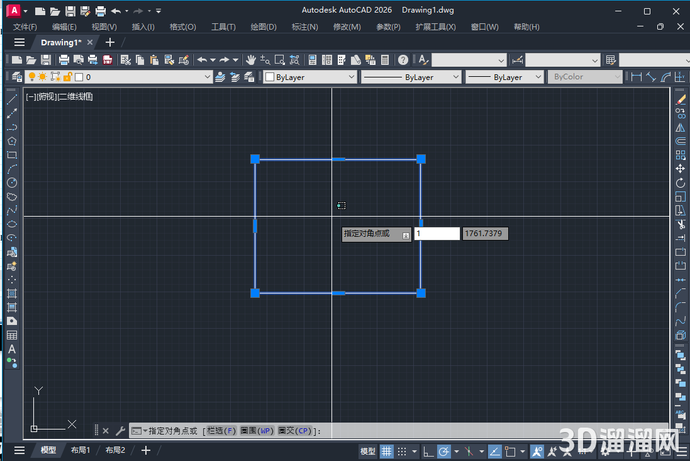The width and height of the screenshot is (690, 461).
Task: Select the Line tool in draw toolbar
Action: click(x=12, y=100)
